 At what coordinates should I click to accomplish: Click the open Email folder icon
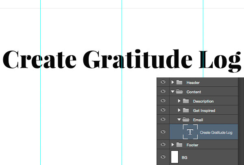click(186, 120)
